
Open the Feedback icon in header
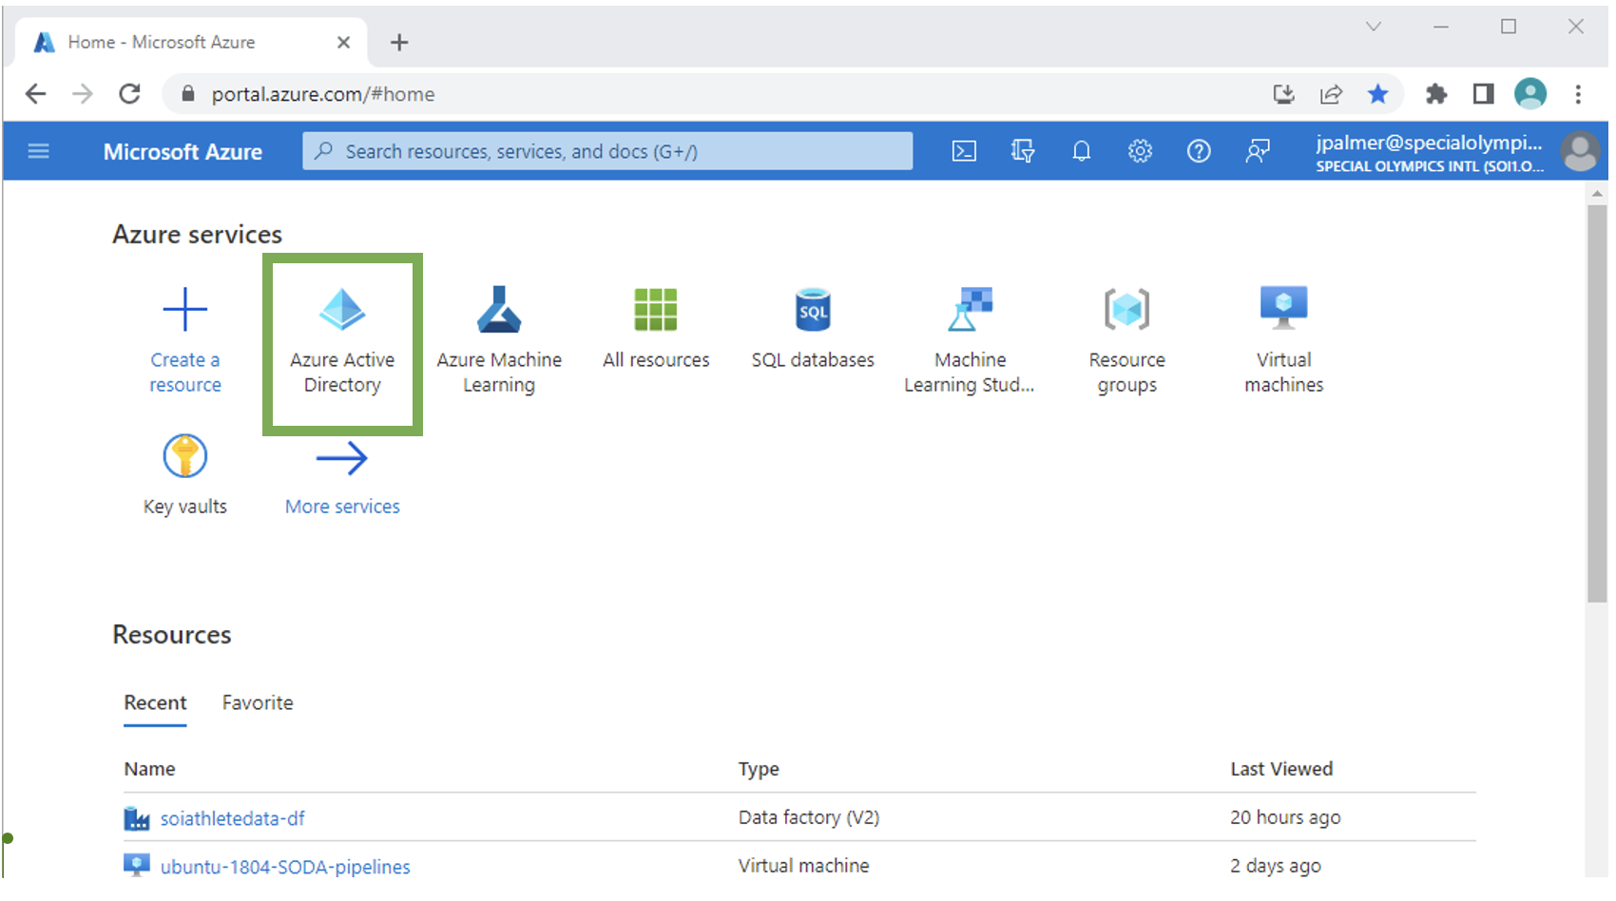pyautogui.click(x=1258, y=151)
